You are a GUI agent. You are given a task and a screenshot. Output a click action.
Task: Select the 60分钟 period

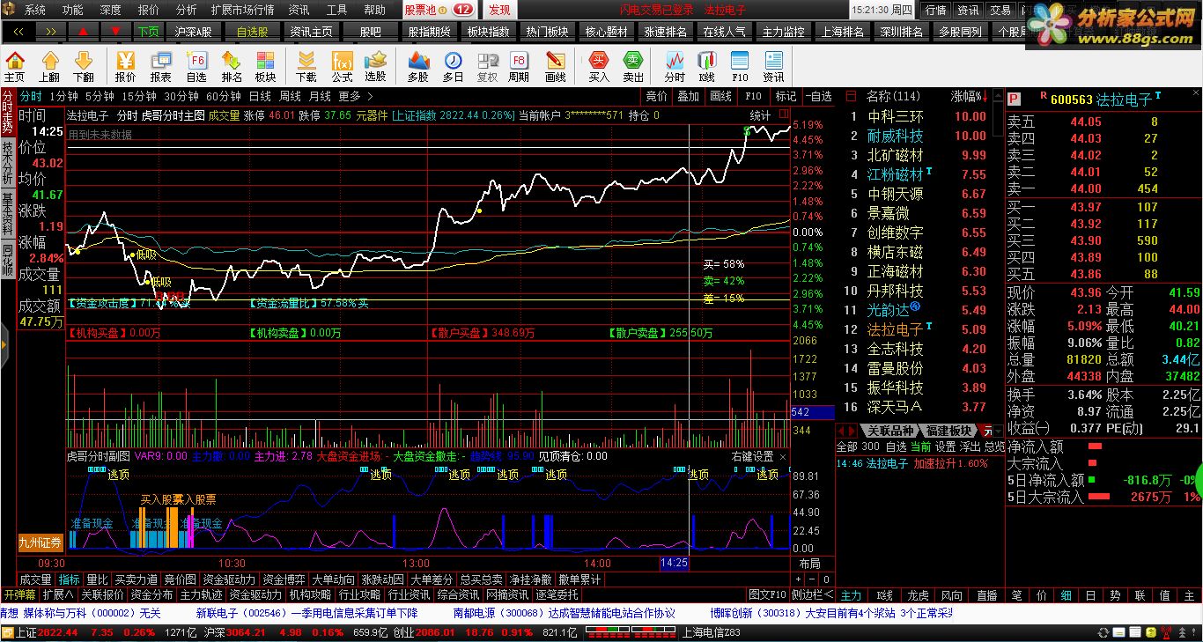(224, 96)
